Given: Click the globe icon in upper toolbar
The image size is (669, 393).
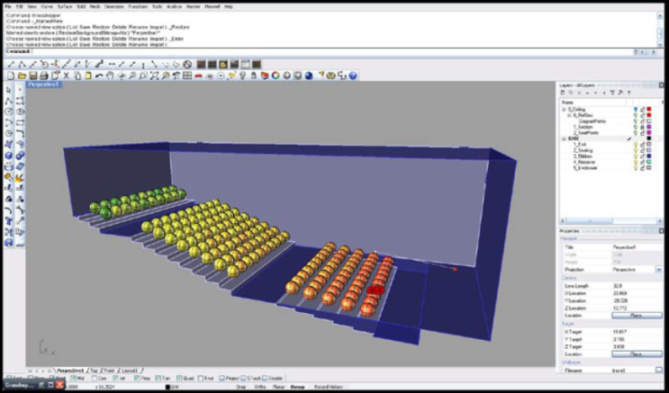Looking at the screenshot, I should click(x=187, y=65).
